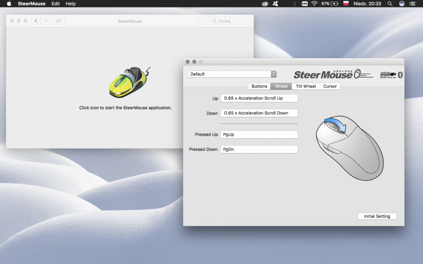Open the Default device profile dropdown
Image resolution: width=423 pixels, height=264 pixels.
pyautogui.click(x=232, y=74)
